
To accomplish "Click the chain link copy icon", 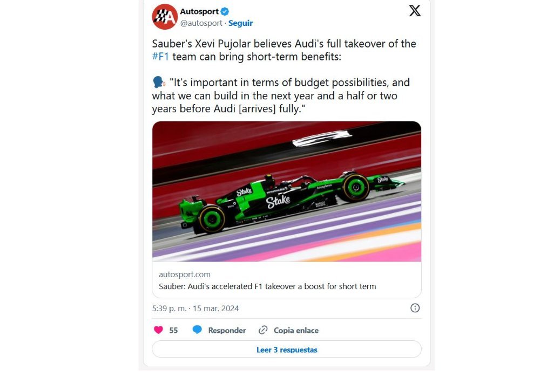I will coord(263,330).
